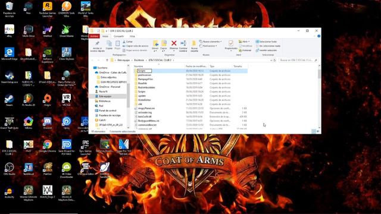The width and height of the screenshot is (381, 214).
Task: Click the Pegar clipboard icon
Action: point(117,45)
